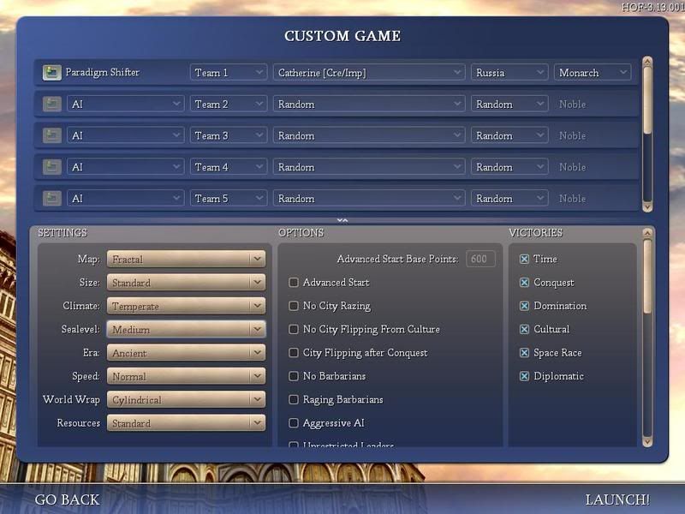Click the Paradigm Shifter player name

(102, 72)
